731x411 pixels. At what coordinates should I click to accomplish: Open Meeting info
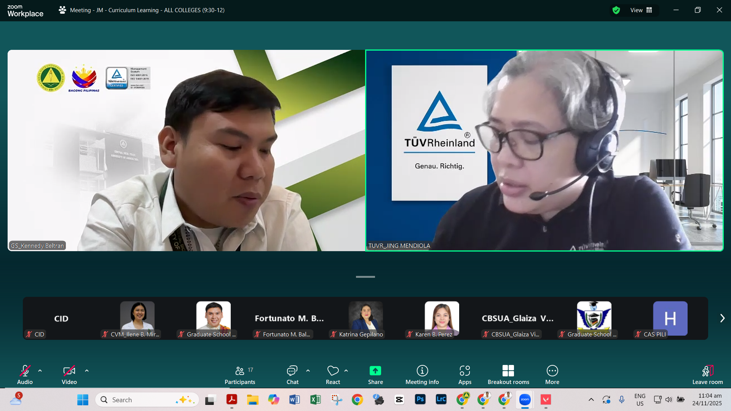point(422,375)
